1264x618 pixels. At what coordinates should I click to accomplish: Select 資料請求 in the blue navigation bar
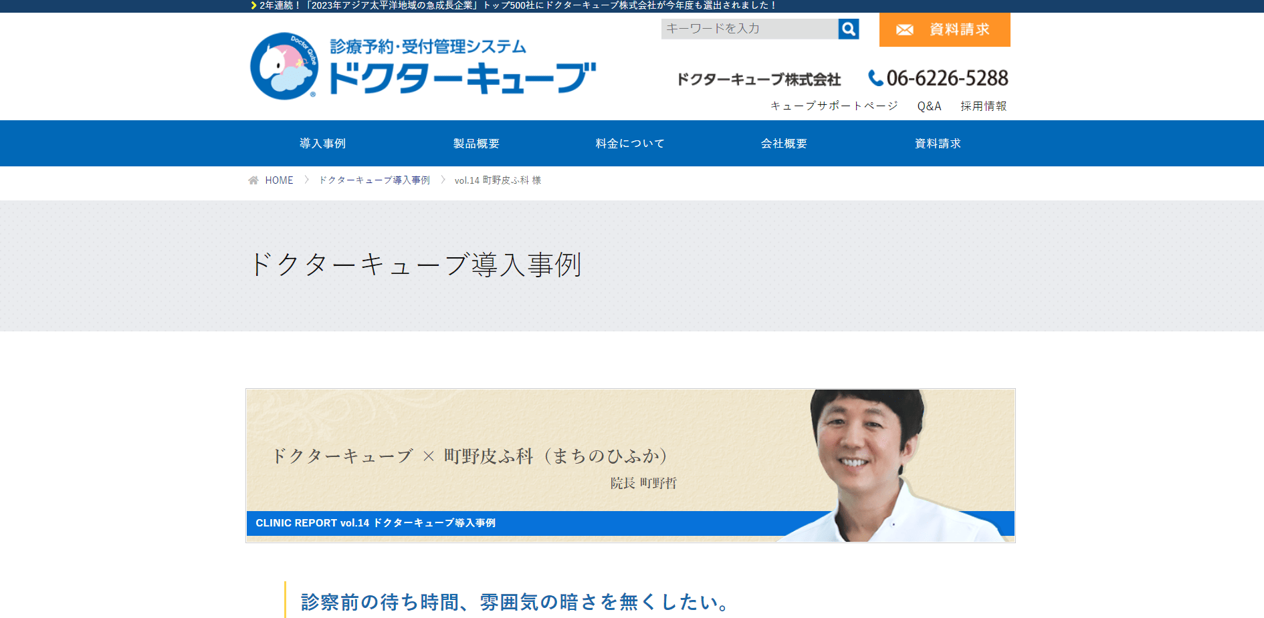click(x=938, y=144)
